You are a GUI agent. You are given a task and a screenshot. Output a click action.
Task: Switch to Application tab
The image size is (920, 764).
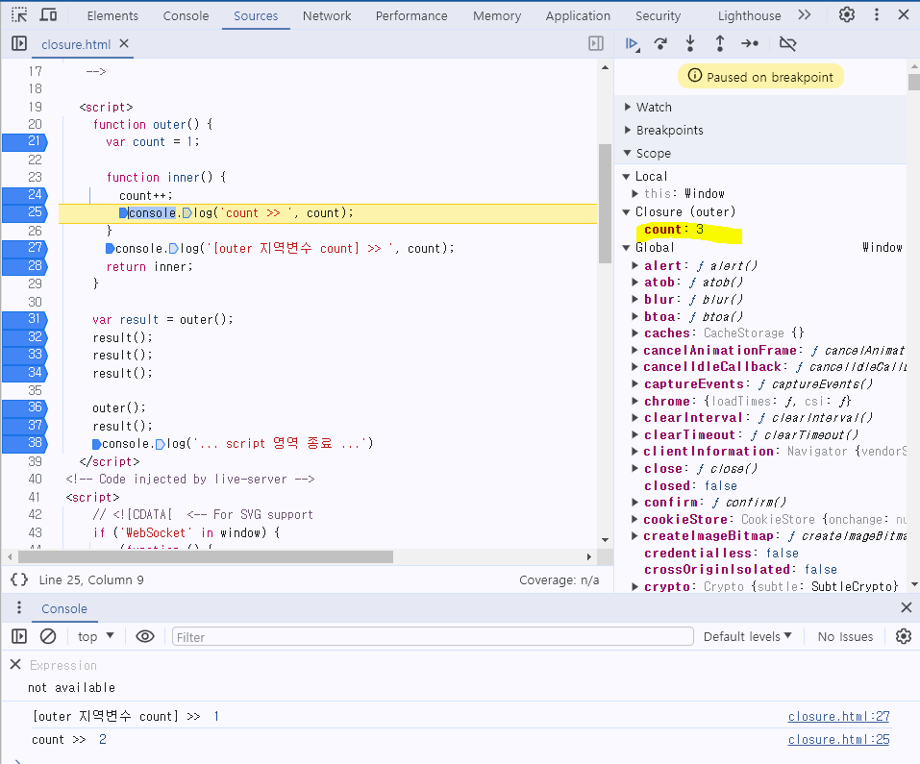tap(578, 15)
